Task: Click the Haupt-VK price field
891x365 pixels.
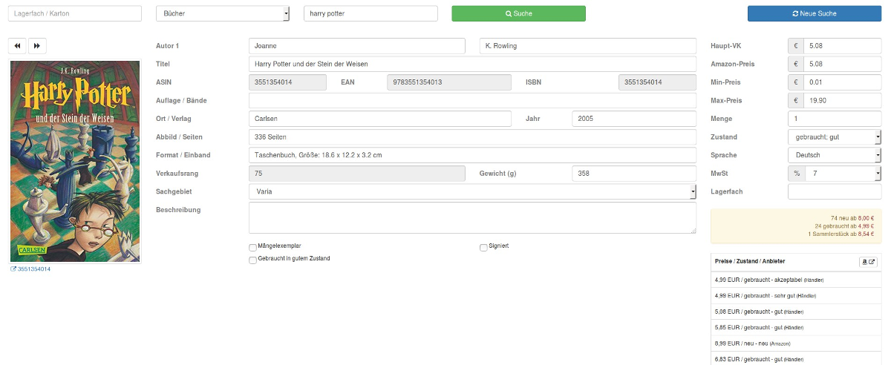Action: (843, 46)
